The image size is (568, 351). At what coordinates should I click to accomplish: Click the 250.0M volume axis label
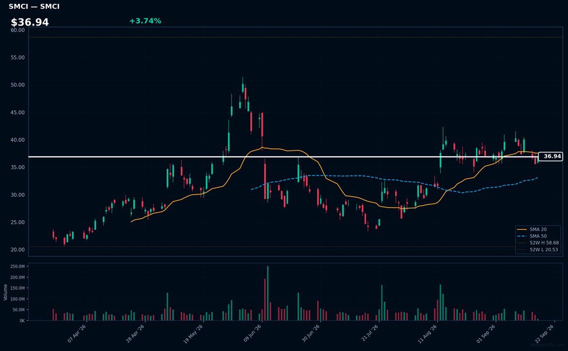pos(18,266)
